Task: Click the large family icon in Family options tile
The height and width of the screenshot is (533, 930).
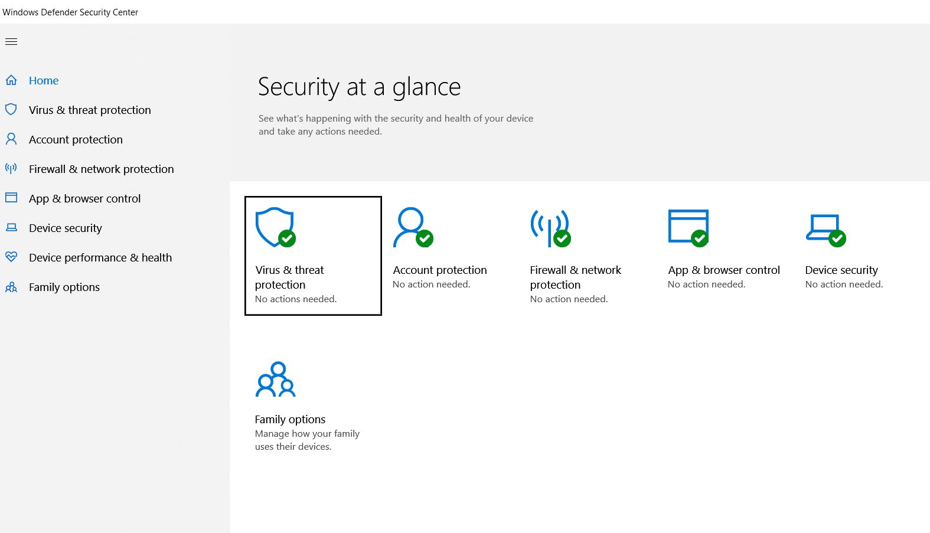Action: click(275, 379)
